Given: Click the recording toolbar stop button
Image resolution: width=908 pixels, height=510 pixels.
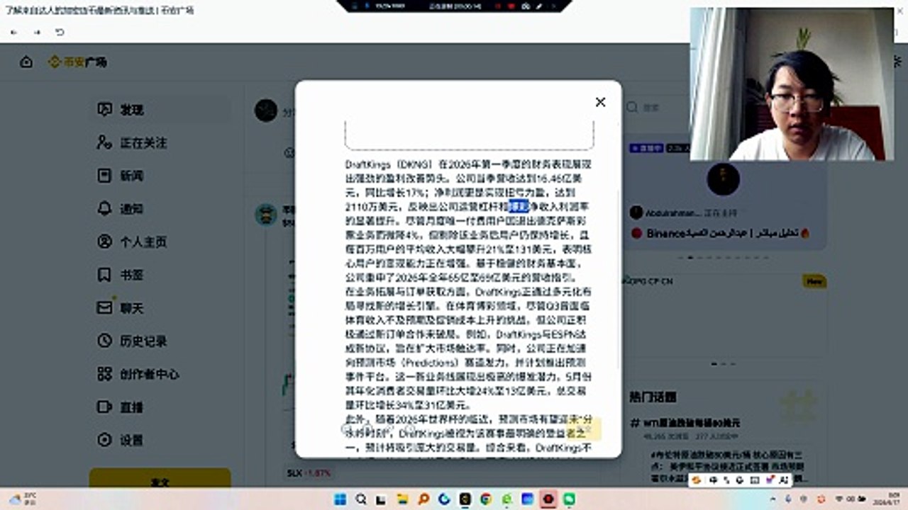Looking at the screenshot, I should tap(511, 5).
